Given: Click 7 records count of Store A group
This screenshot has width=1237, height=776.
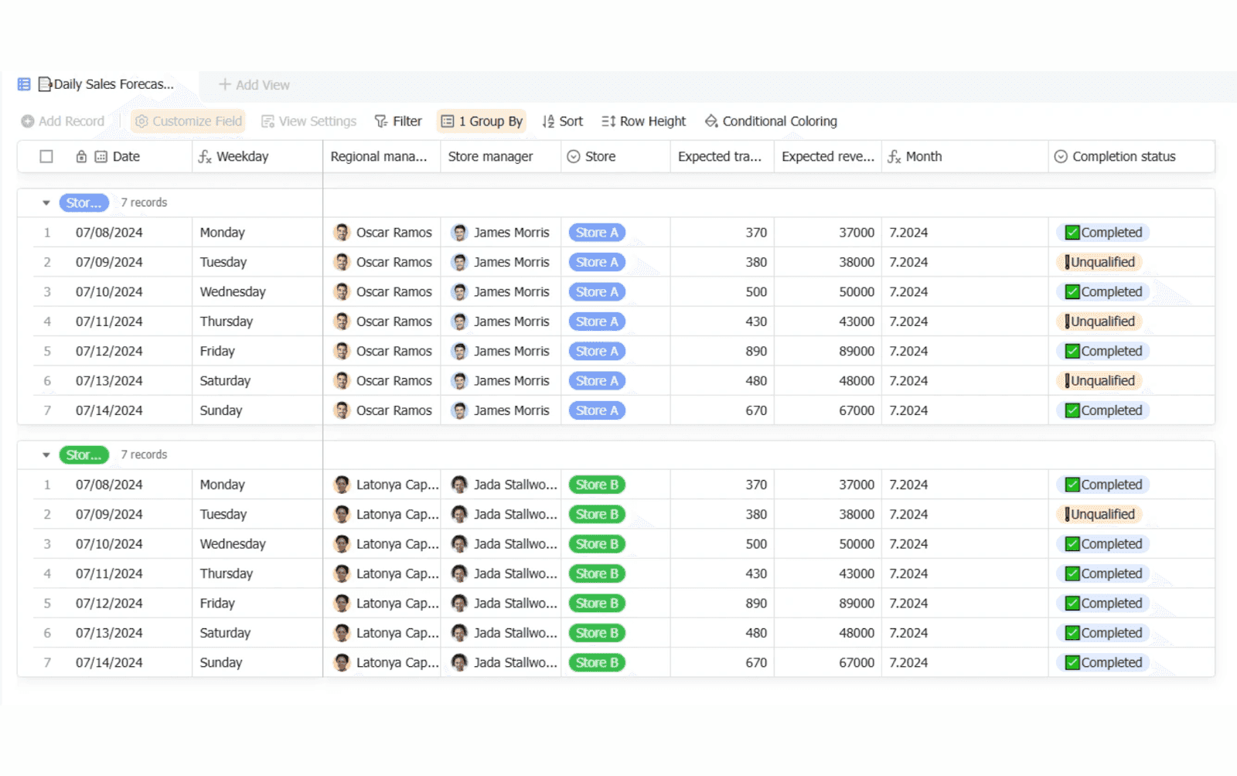Looking at the screenshot, I should point(144,203).
